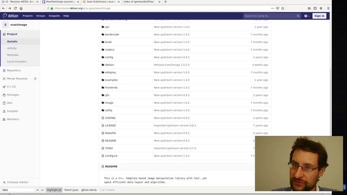Screen dimensions: 347x195
Task: Open commit 'Imported Upstream version 0.8.1'
Action: pyautogui.click(x=175, y=126)
